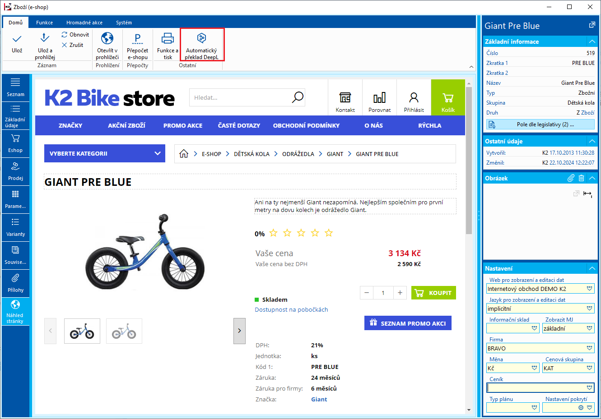Run Přepočet e-shopu recalculation
Screen dimensions: 601x419
(137, 46)
